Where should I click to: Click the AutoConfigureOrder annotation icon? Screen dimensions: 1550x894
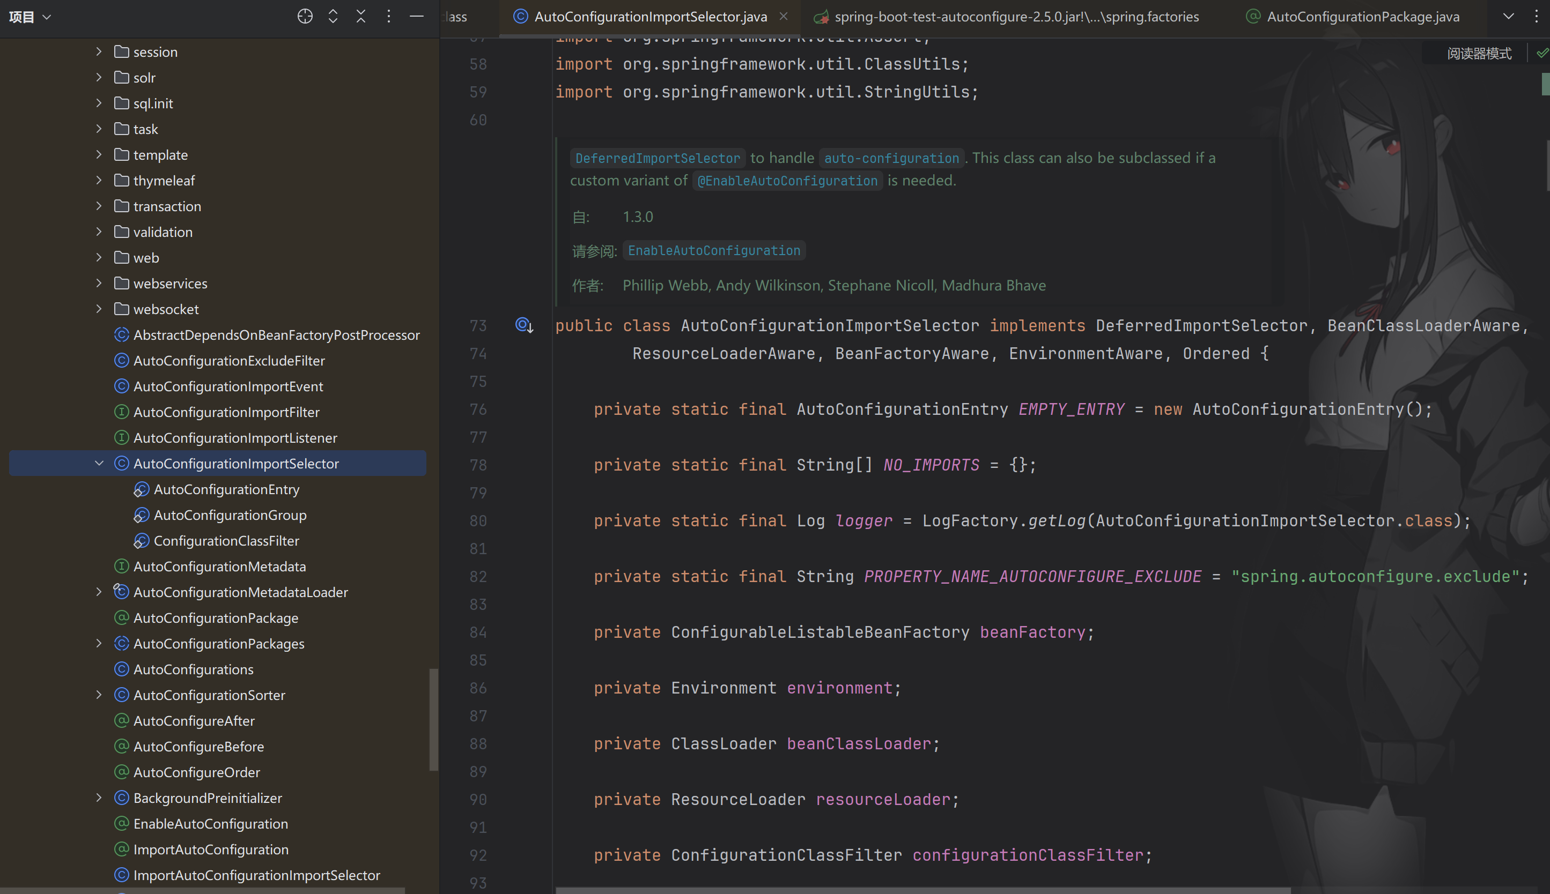[122, 772]
